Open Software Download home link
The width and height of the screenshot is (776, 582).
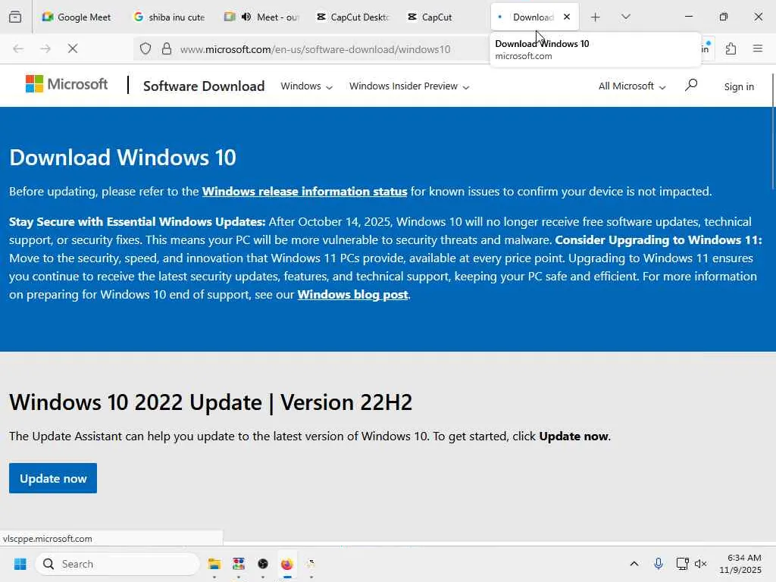204,86
